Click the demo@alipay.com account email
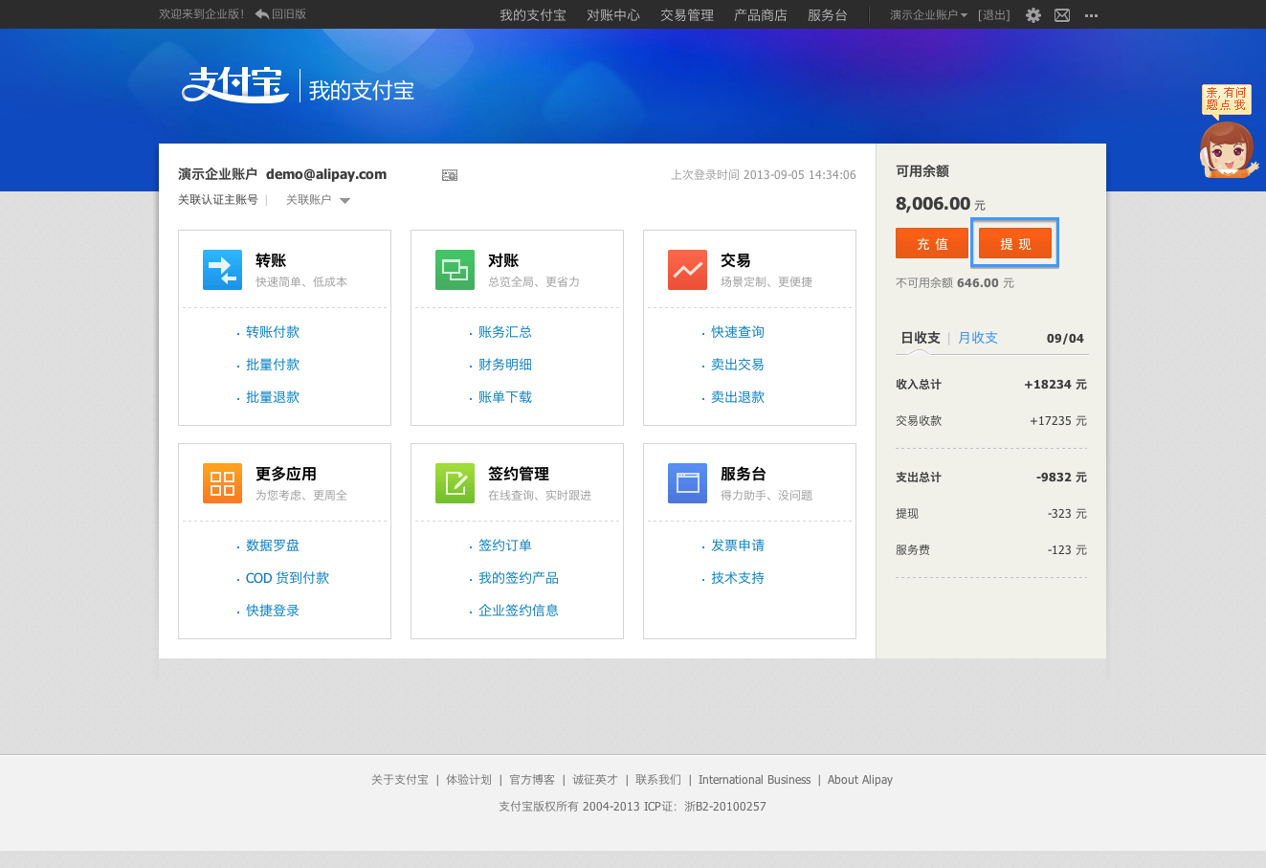1266x868 pixels. pos(326,174)
